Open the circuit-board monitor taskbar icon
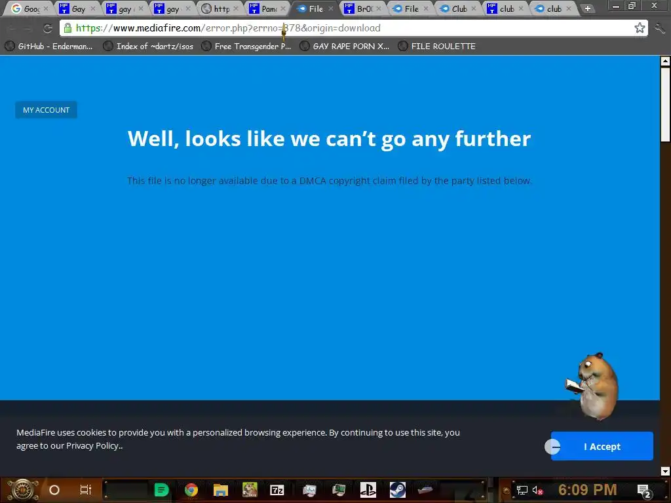This screenshot has height=503, width=671. 339,490
